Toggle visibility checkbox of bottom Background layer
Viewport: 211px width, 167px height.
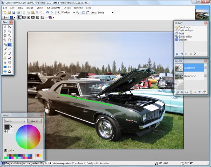tap(206, 76)
